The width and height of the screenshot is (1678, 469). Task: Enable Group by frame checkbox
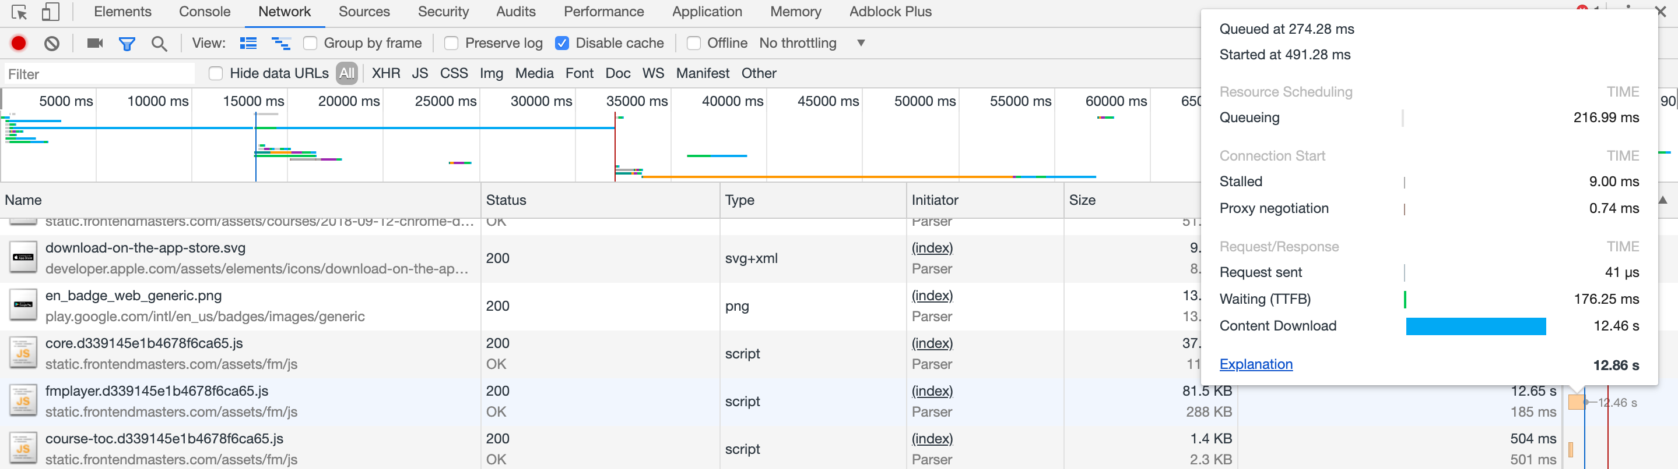(x=310, y=43)
